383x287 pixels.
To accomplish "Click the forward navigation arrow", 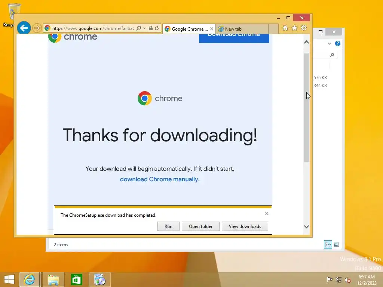I will tap(37, 28).
